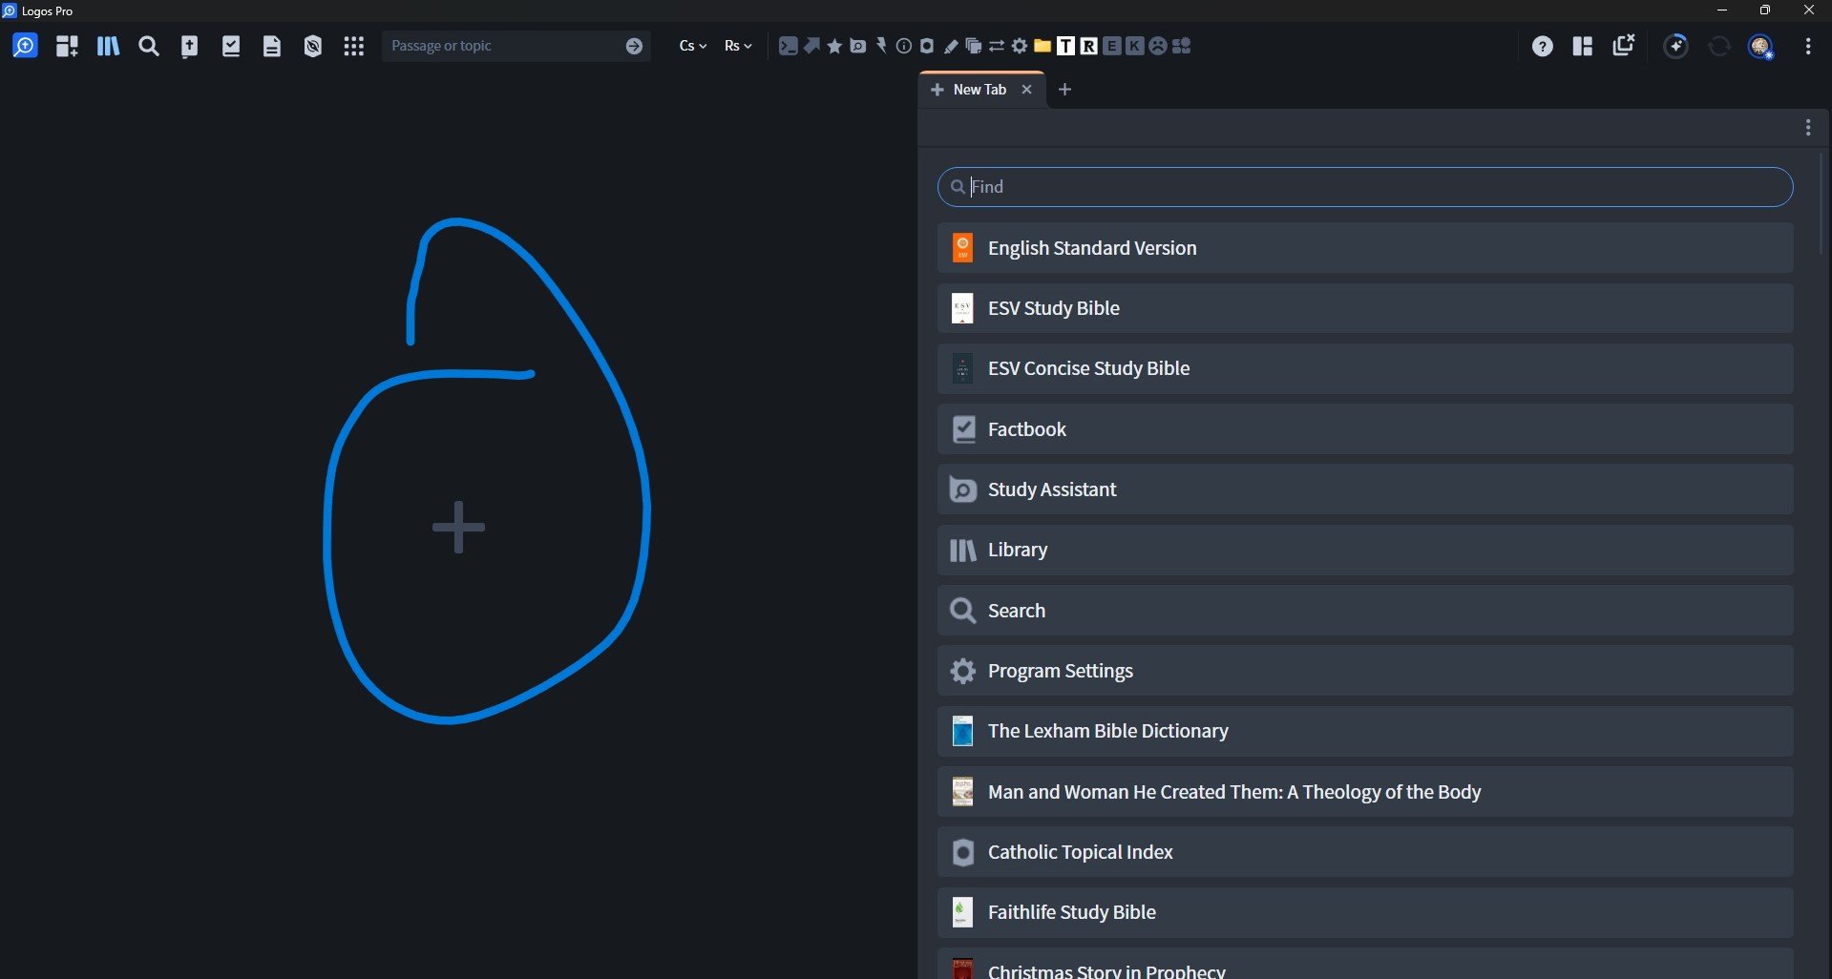1832x979 pixels.
Task: Open the highlighter pen shortcut
Action: [951, 46]
